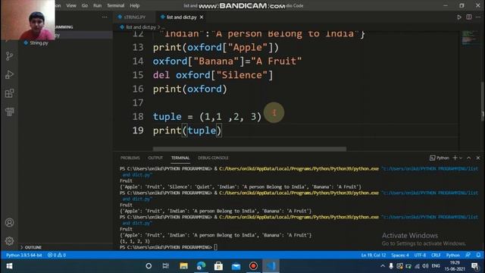
Task: Open Cortana search circle on taskbar
Action: [149, 266]
